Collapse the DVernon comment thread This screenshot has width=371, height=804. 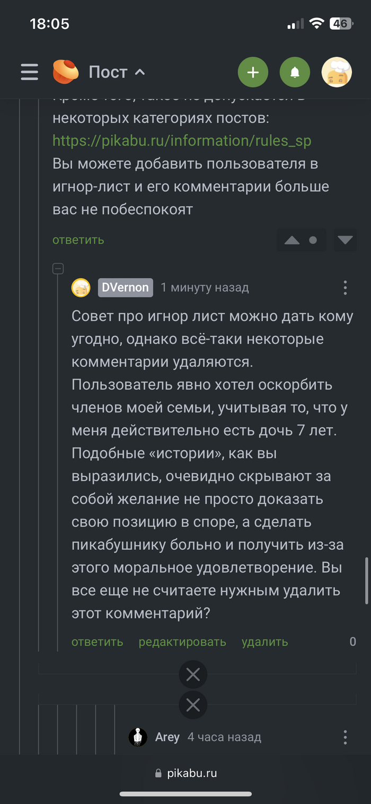click(58, 269)
